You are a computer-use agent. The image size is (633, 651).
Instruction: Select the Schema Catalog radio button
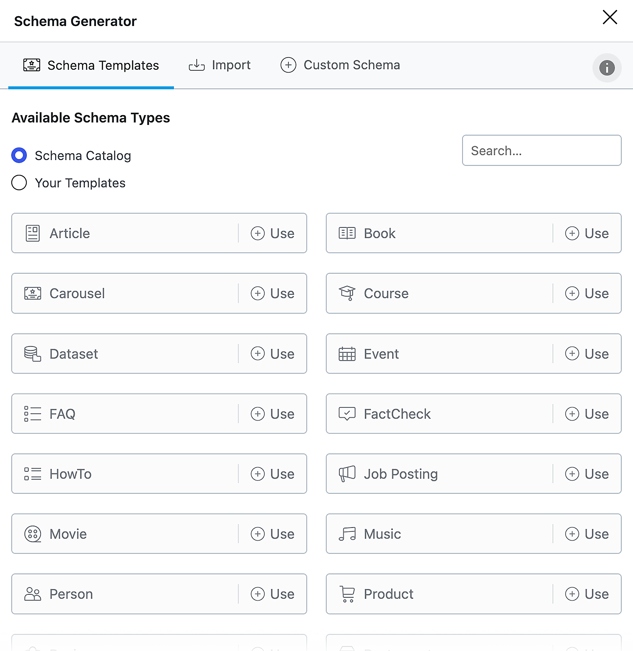19,155
